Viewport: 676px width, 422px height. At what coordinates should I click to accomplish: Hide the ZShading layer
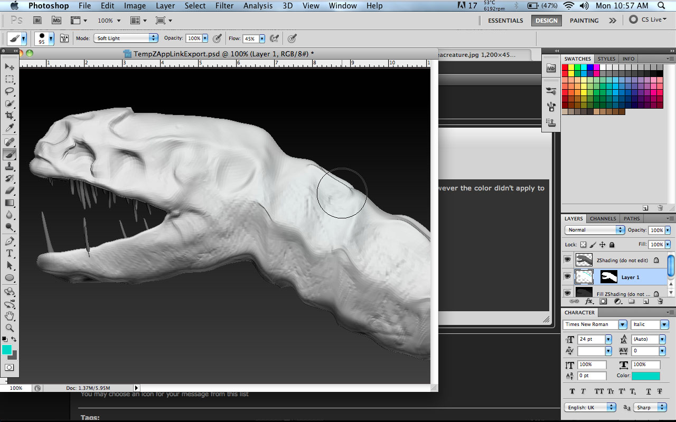click(x=567, y=260)
